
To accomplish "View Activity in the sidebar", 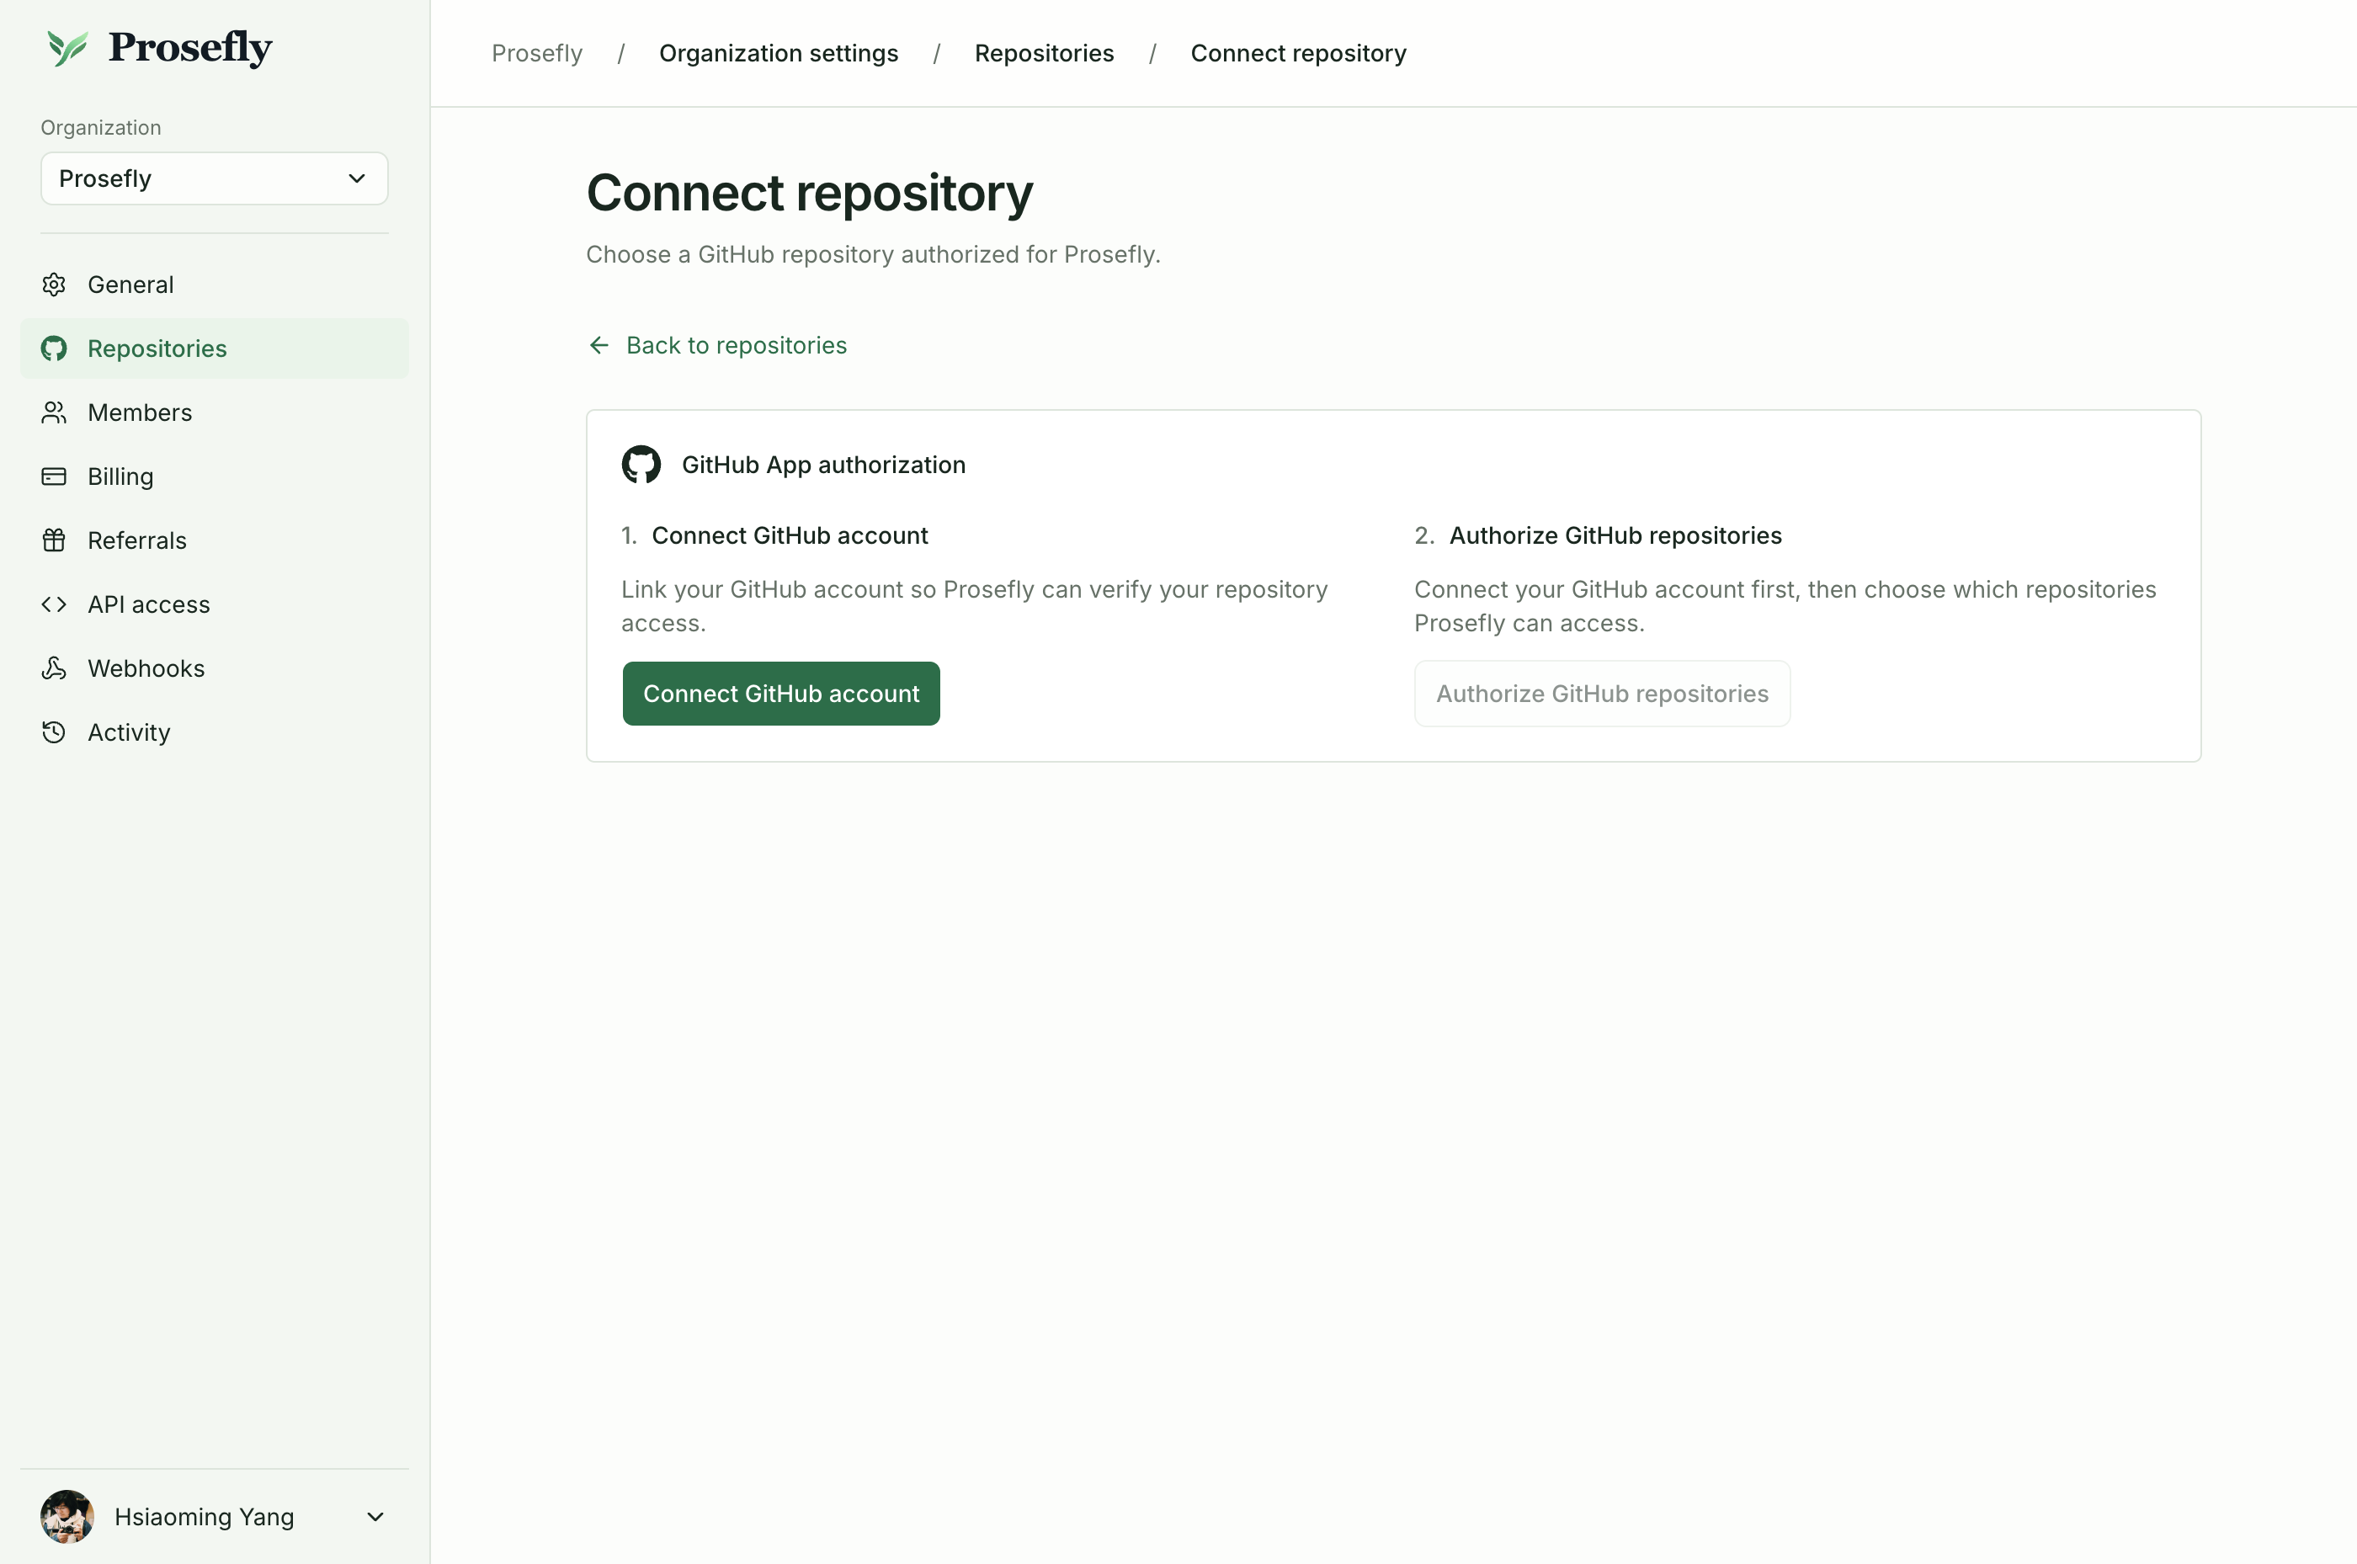I will pos(215,732).
